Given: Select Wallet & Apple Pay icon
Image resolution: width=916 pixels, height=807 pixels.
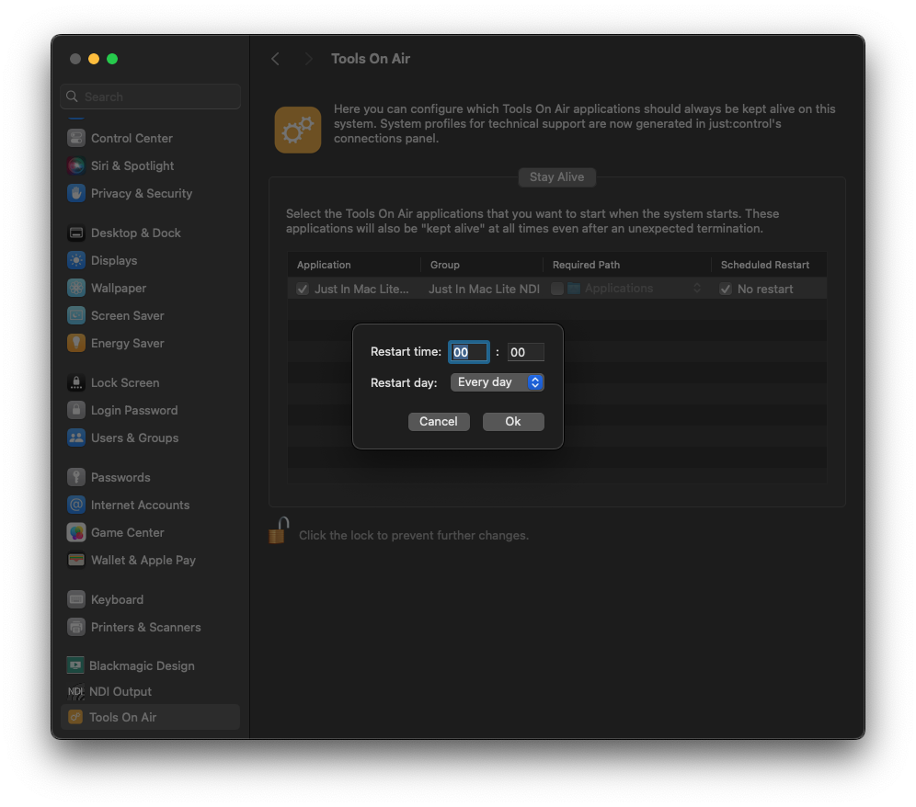Looking at the screenshot, I should [x=76, y=560].
